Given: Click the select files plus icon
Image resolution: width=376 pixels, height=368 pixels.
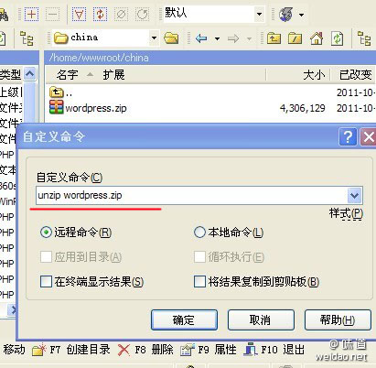Looking at the screenshot, I should click(x=31, y=14).
